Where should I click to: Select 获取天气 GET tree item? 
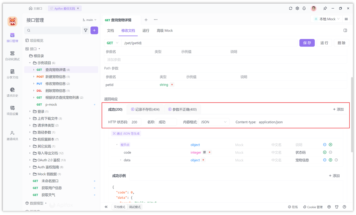click(61, 195)
